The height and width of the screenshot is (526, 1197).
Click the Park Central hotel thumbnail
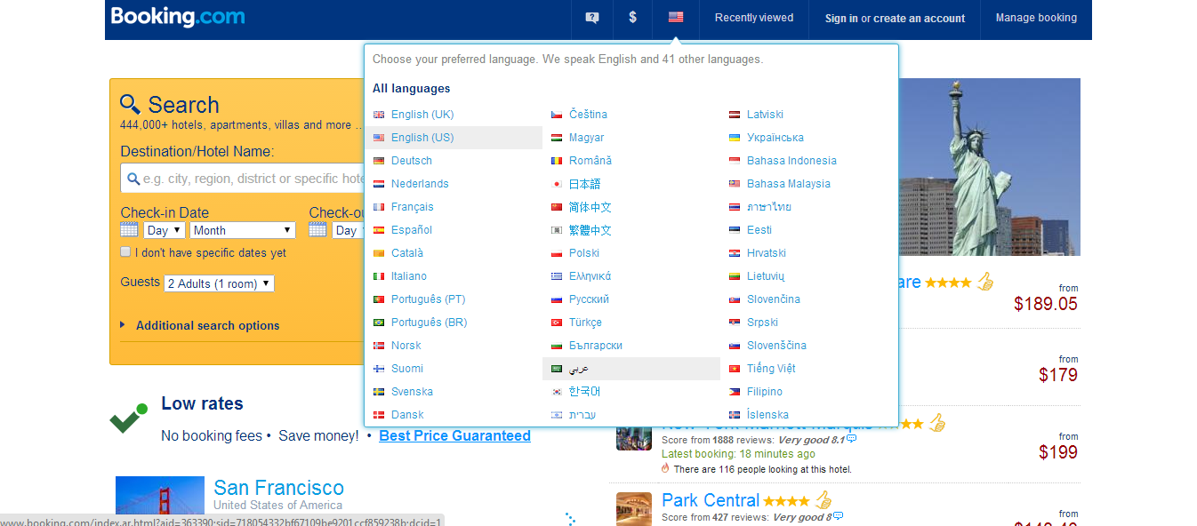click(634, 509)
